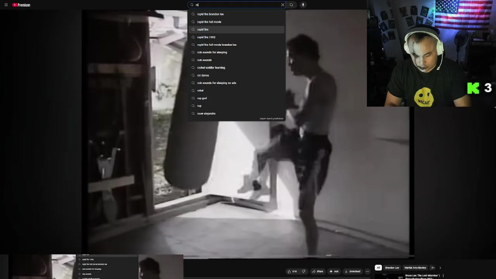Viewport: 496px width, 279px height.
Task: Like the video with 31K thumbs up
Action: [292, 271]
